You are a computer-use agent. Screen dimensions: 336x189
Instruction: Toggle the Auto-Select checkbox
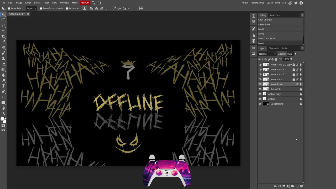(9, 8)
